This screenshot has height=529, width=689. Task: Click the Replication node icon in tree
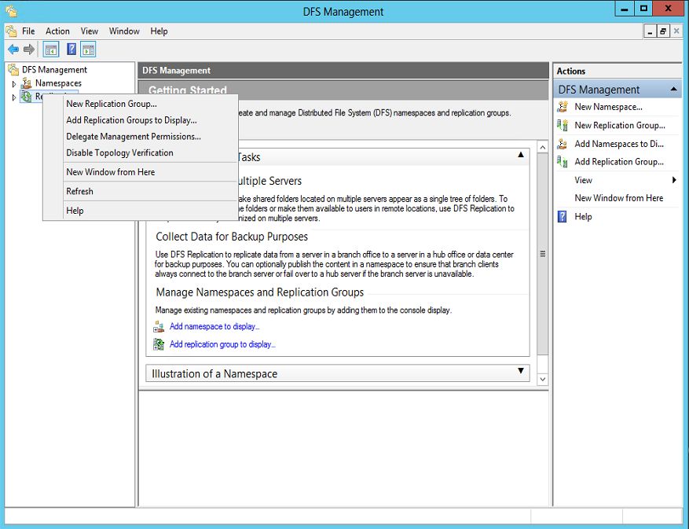tap(27, 97)
